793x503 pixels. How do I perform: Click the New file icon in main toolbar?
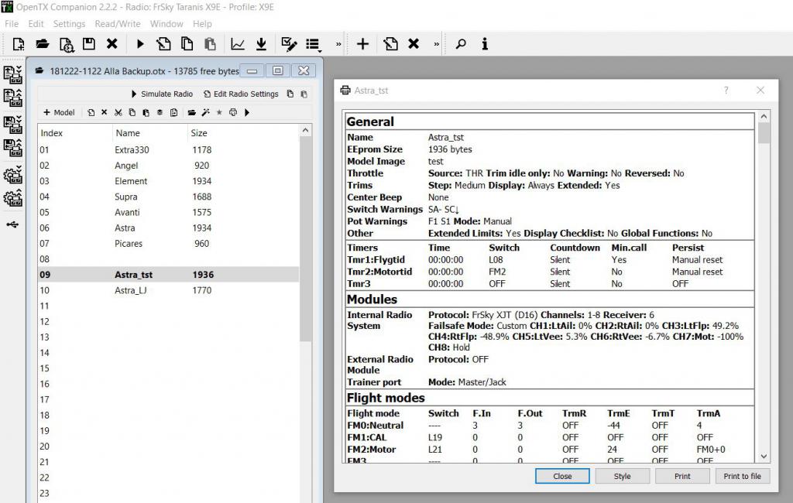(19, 44)
